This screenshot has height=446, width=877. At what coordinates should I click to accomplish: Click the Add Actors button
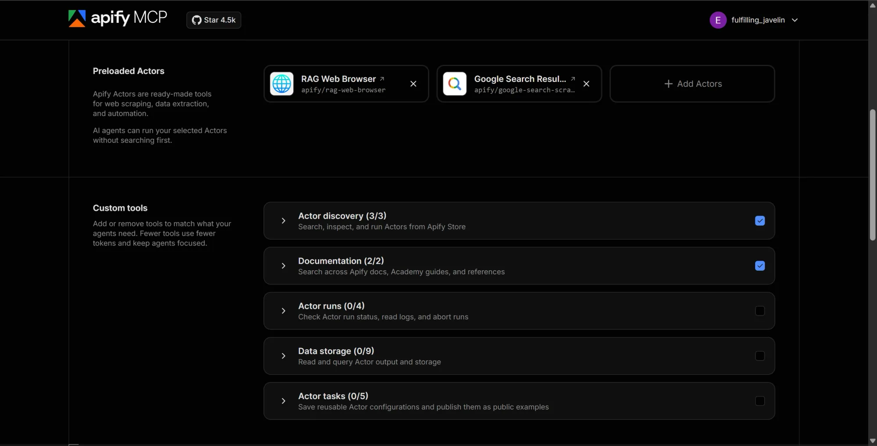coord(692,84)
